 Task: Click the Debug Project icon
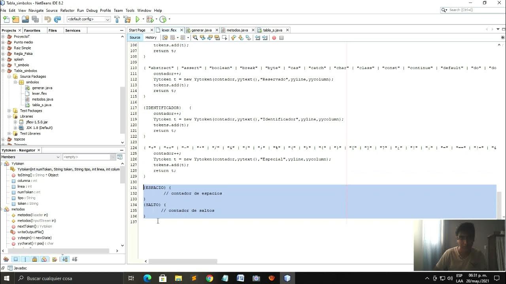click(150, 19)
